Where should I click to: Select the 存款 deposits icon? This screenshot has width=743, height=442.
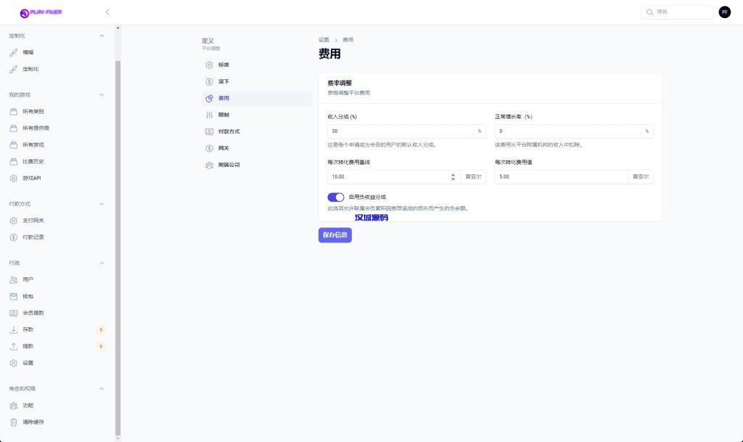click(12, 330)
